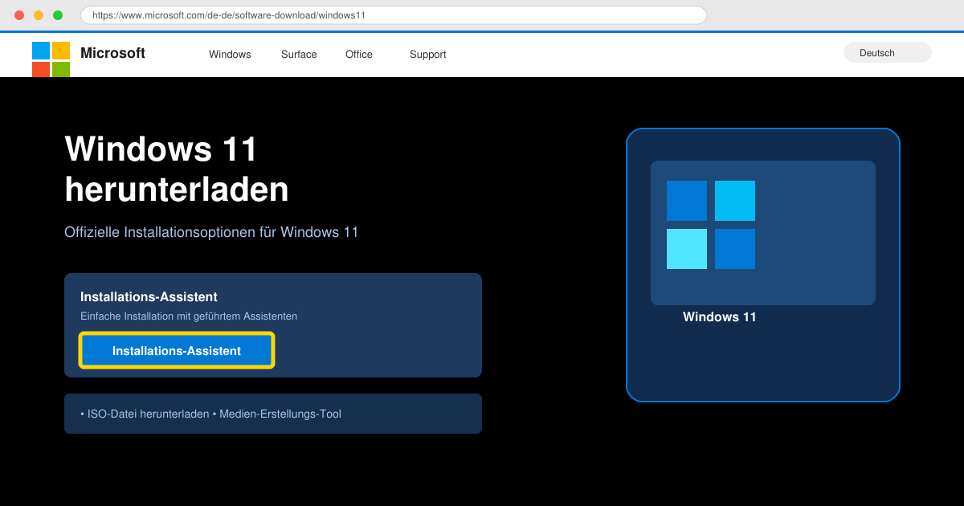Click the Windows 11 logo tile
Screen dimensions: 964x506
(x=711, y=225)
